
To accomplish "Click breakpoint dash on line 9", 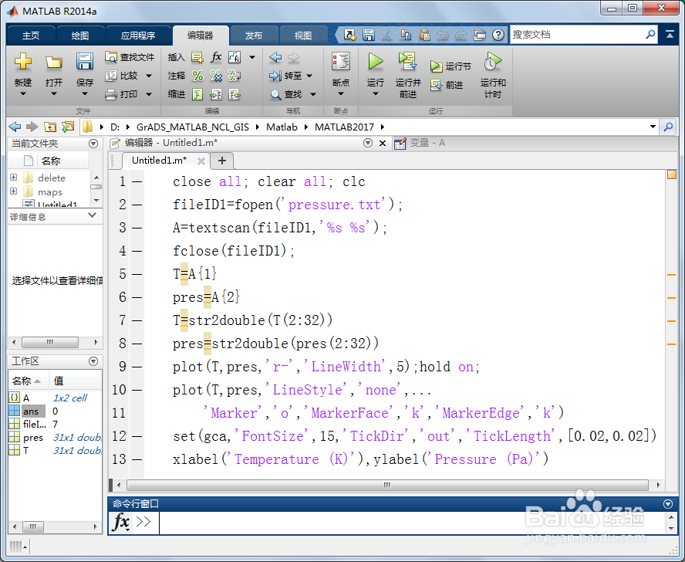I will pos(137,367).
